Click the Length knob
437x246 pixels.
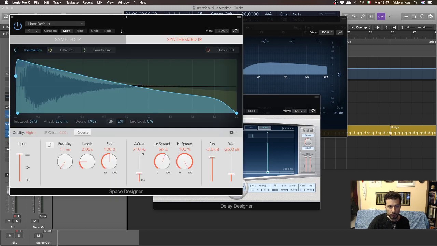pos(87,162)
